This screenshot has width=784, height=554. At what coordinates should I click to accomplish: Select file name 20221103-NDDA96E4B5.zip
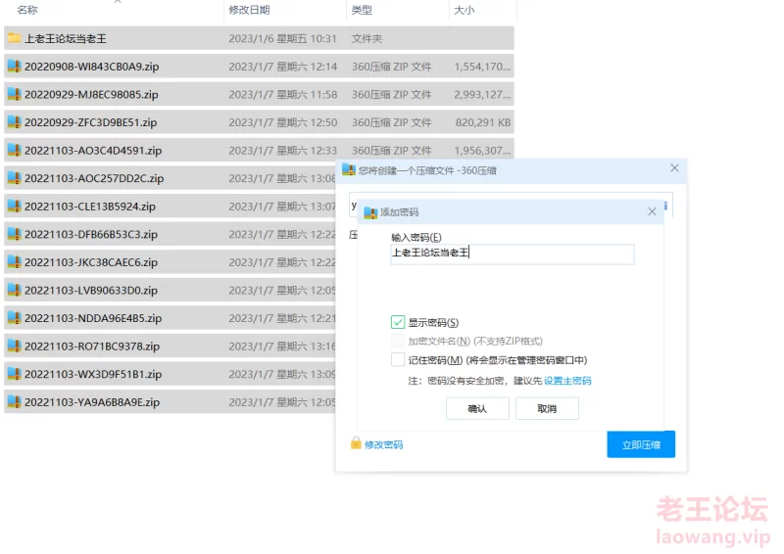click(x=93, y=318)
